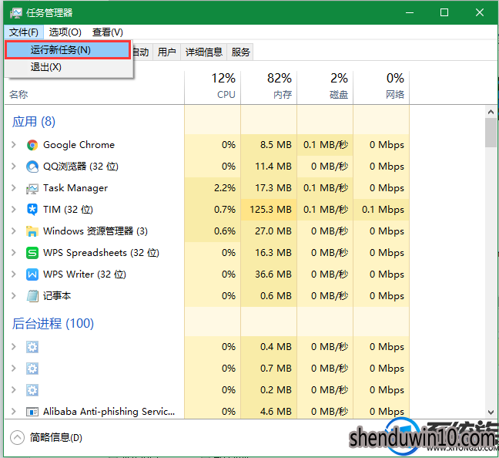Image resolution: width=499 pixels, height=458 pixels.
Task: Click QQ浏览器's 11.4 MB memory value
Action: [x=273, y=167]
